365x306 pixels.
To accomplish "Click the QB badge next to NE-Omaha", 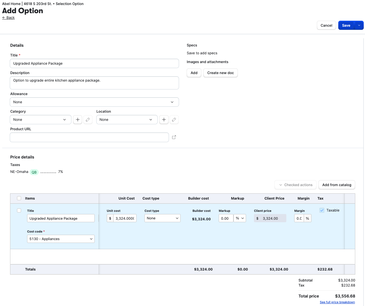I will pos(34,172).
